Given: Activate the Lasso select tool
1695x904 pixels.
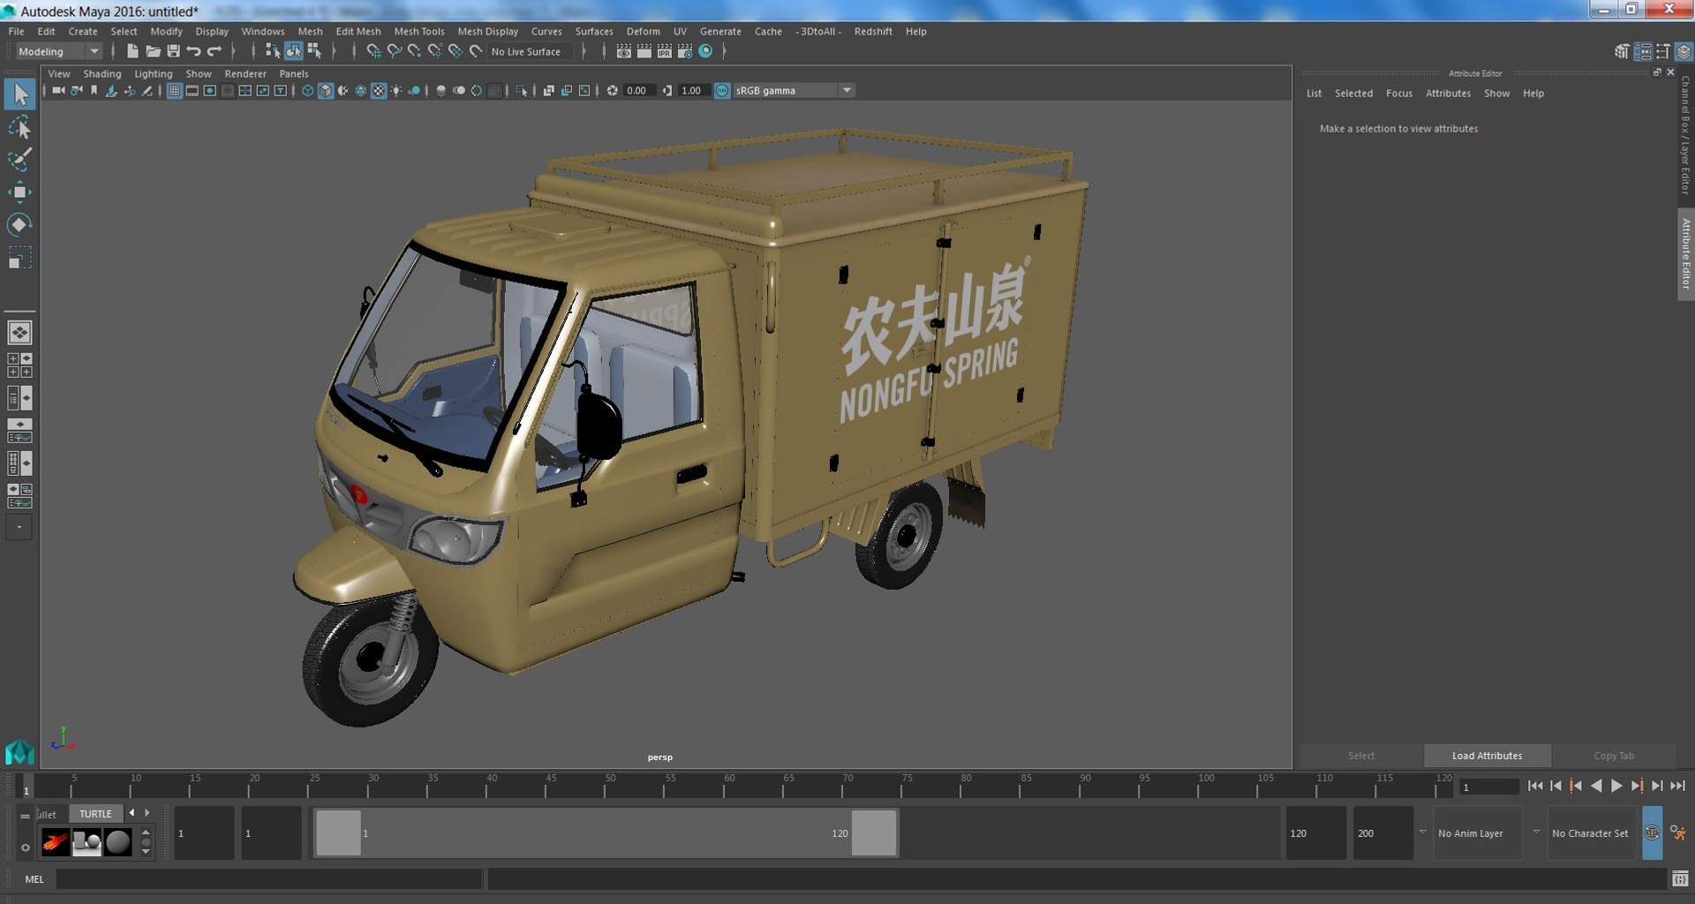Looking at the screenshot, I should click(x=19, y=128).
